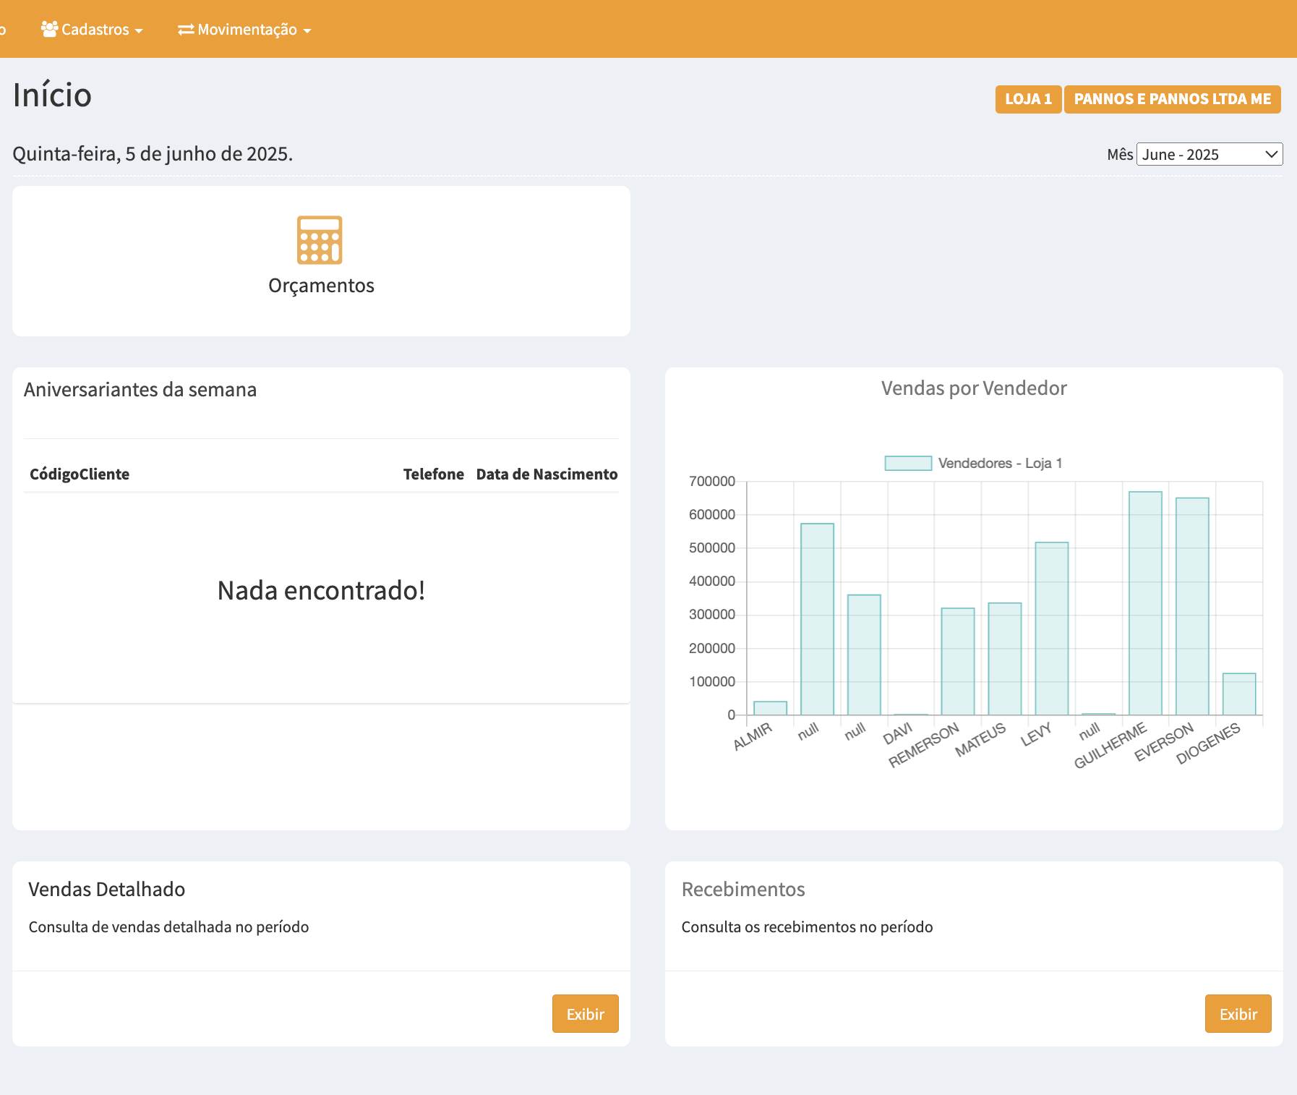Click the MATEUS bar in the chart
Viewport: 1297px width, 1095px height.
pyautogui.click(x=1004, y=659)
